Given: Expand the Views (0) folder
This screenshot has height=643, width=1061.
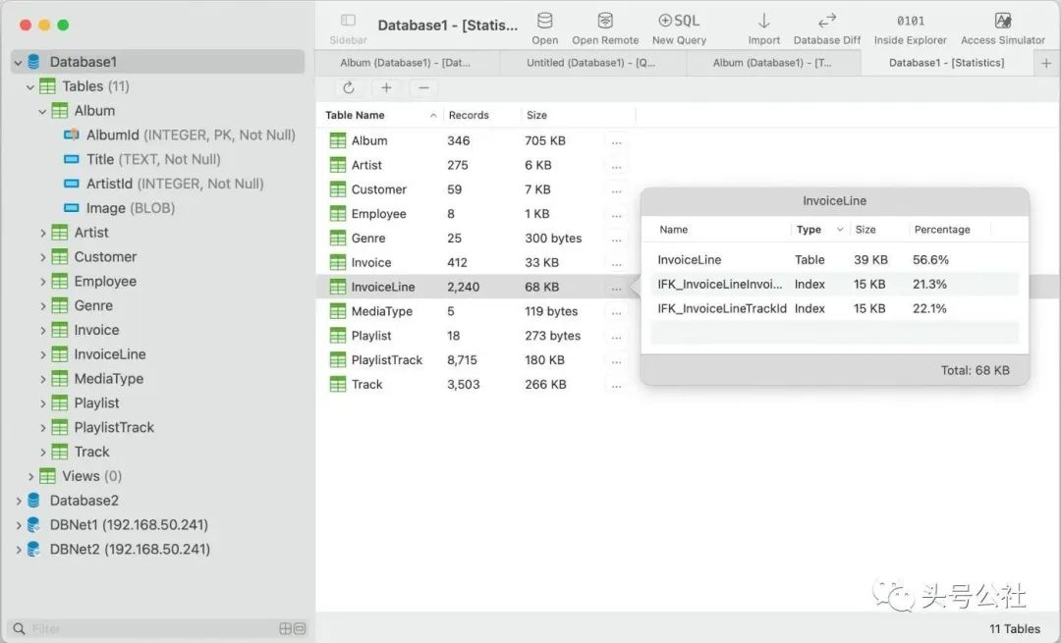Looking at the screenshot, I should pos(30,476).
